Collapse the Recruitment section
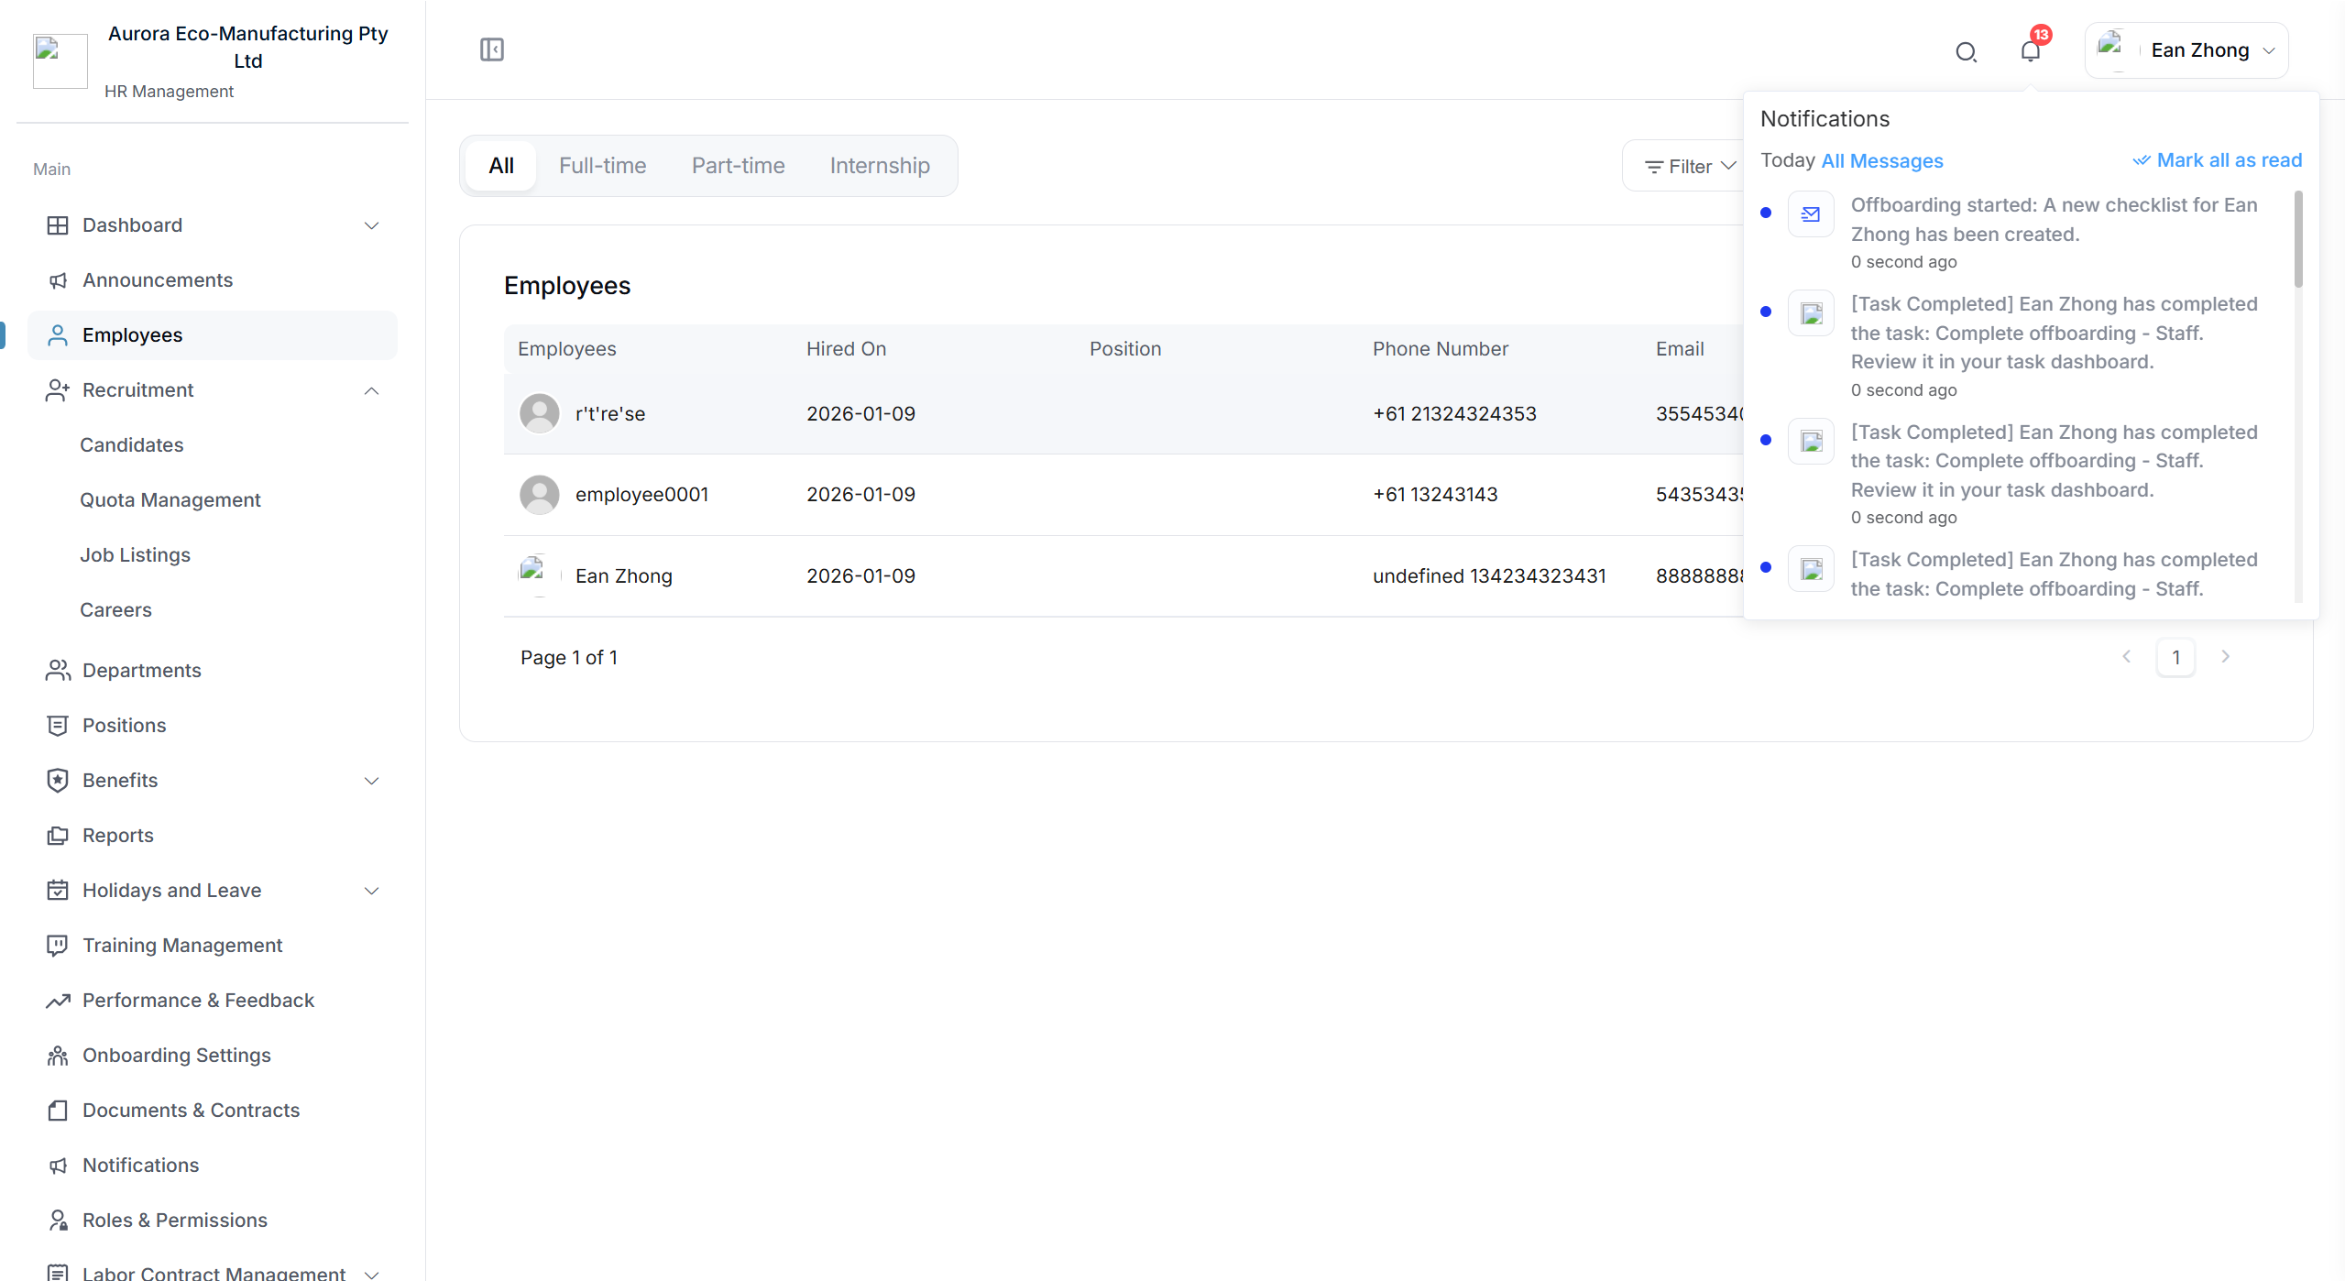The height and width of the screenshot is (1281, 2345). tap(371, 390)
